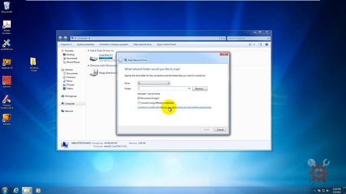The image size is (346, 194).
Task: Click Map network drive in toolbar
Action: click(x=143, y=44)
